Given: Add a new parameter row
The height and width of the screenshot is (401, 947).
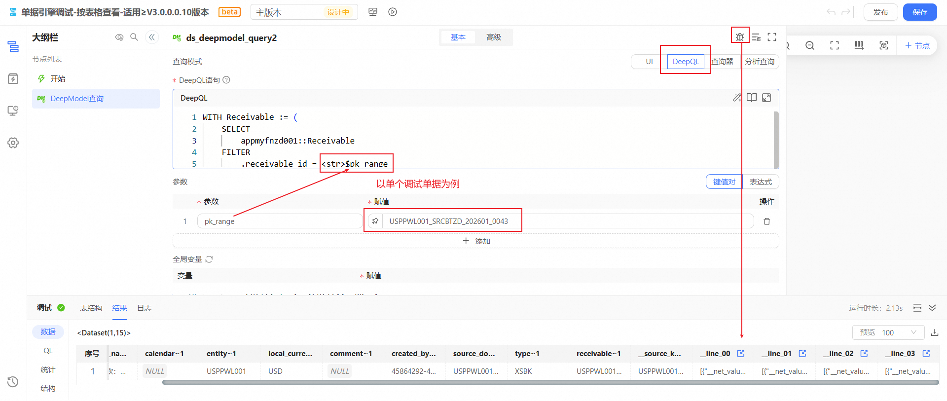Looking at the screenshot, I should (476, 241).
